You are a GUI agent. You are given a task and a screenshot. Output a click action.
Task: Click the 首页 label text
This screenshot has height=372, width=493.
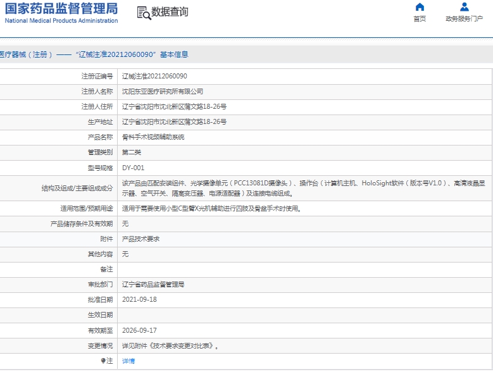click(420, 19)
